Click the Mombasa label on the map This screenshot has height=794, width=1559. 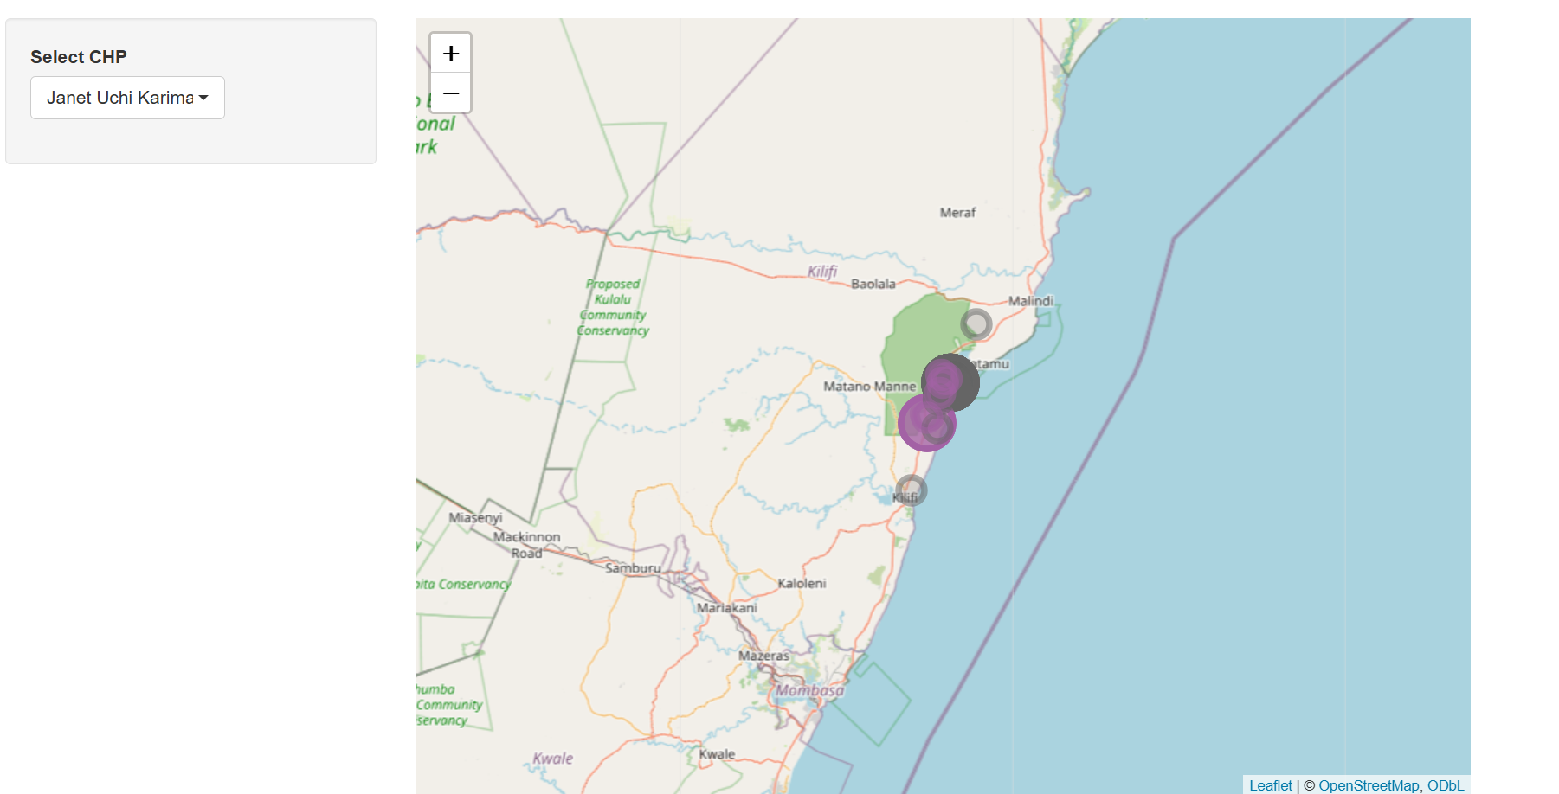pos(809,690)
